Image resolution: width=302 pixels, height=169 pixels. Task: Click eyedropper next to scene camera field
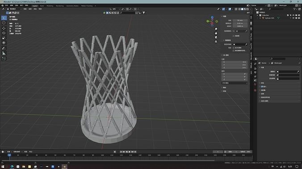298,72
